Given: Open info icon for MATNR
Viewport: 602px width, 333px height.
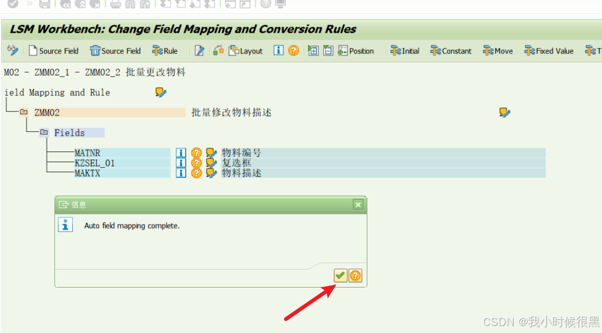Looking at the screenshot, I should 181,153.
